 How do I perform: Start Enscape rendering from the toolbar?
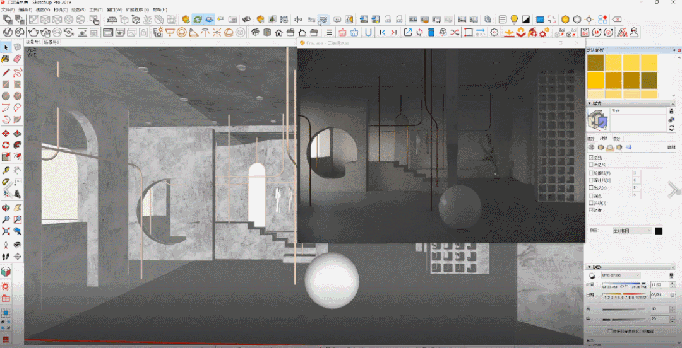(186, 20)
